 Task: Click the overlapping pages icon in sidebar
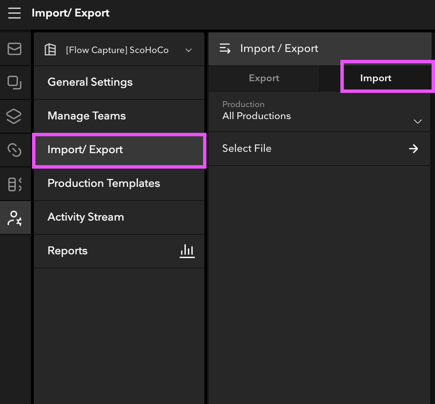14,83
